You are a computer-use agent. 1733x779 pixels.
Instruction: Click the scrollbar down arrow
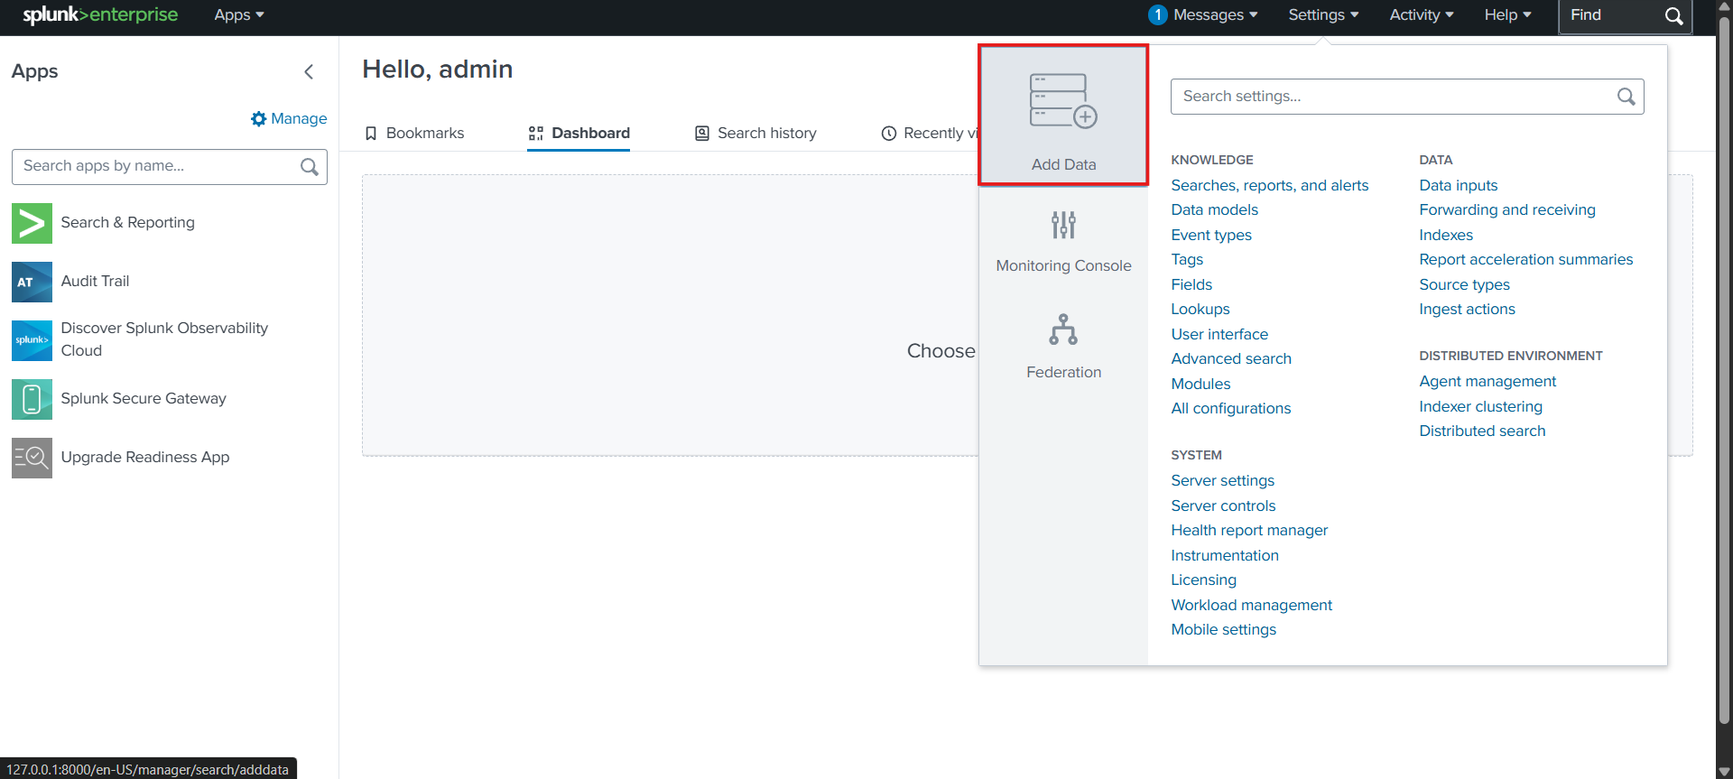coord(1724,772)
